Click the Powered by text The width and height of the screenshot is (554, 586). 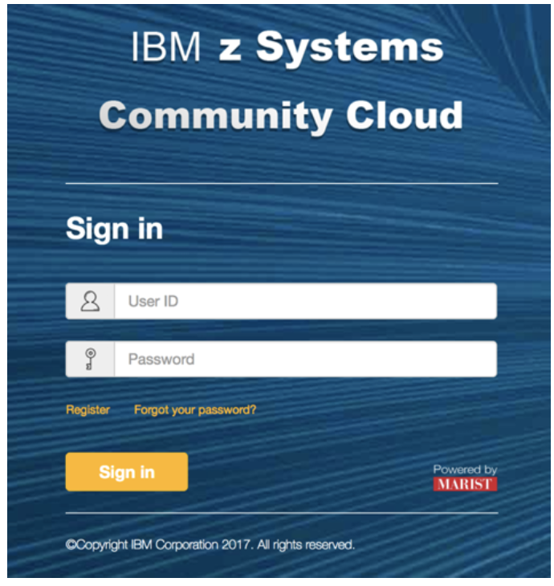(x=465, y=470)
